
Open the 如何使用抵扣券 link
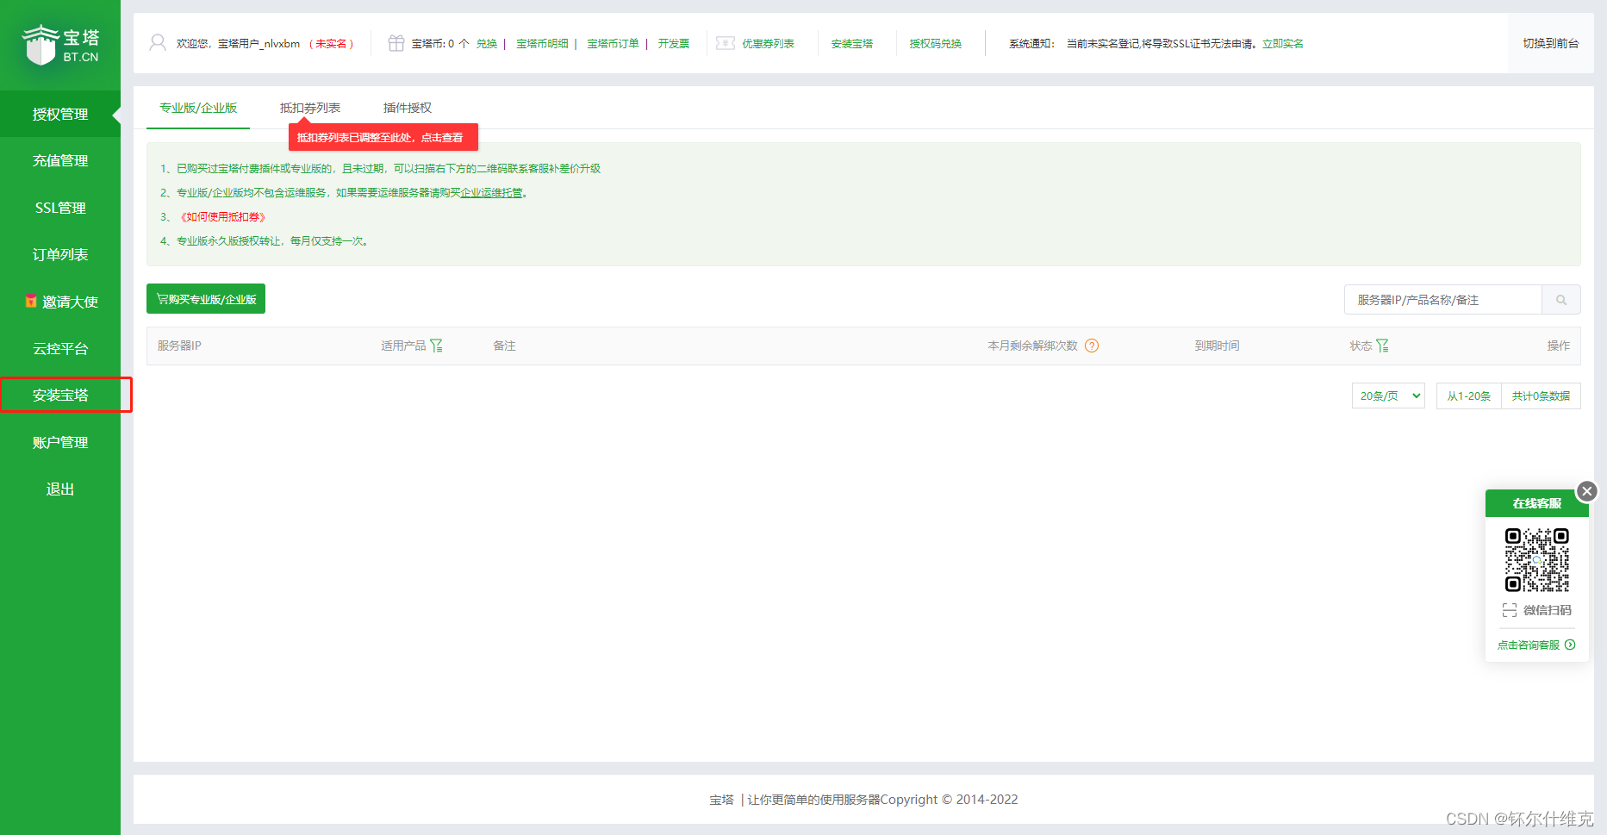224,216
